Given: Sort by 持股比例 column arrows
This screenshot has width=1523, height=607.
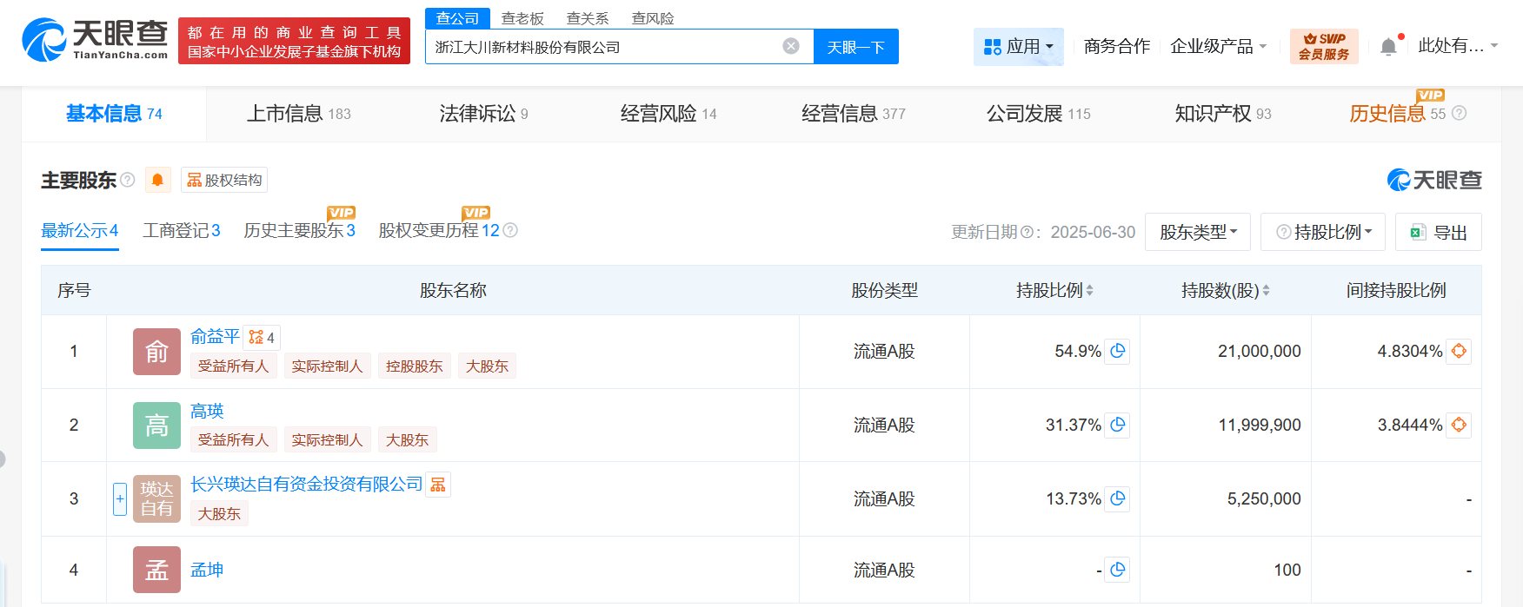Looking at the screenshot, I should 1090,291.
